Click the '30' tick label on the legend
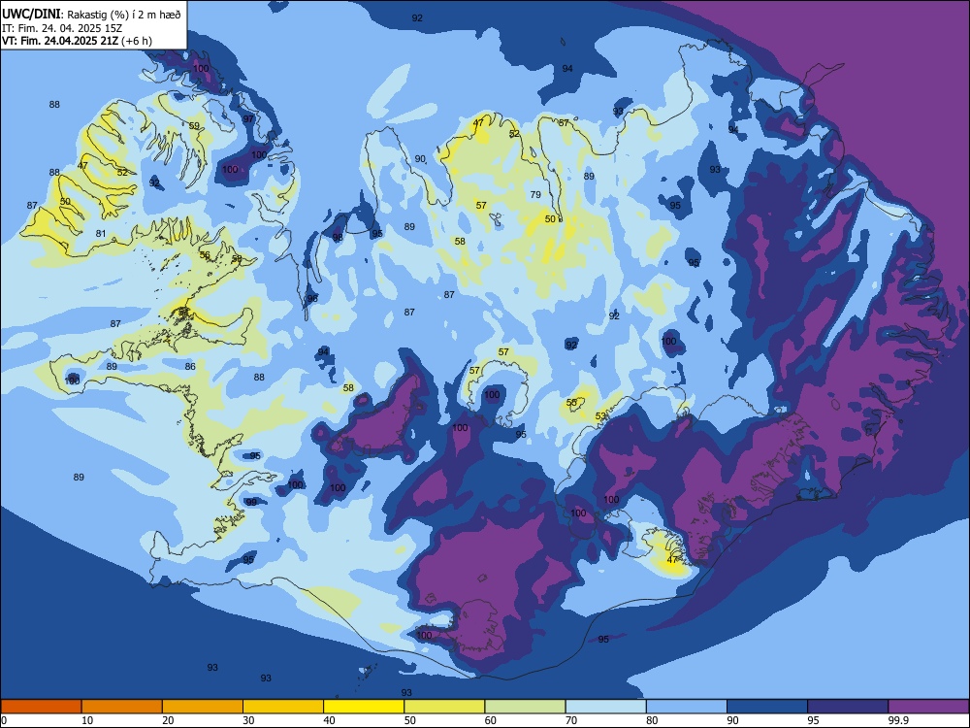The width and height of the screenshot is (970, 728). 248,720
